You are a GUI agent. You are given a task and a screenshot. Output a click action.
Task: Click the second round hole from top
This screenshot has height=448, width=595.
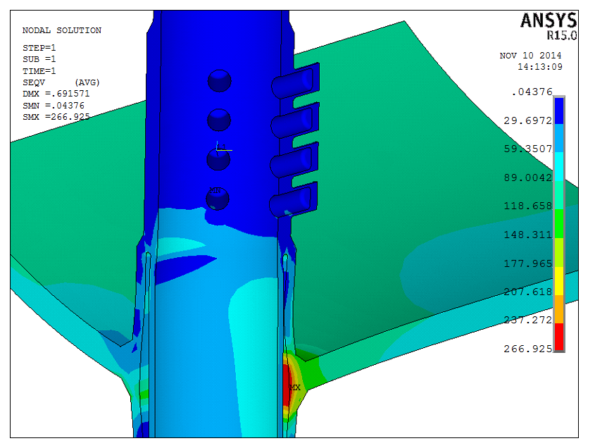click(x=219, y=120)
